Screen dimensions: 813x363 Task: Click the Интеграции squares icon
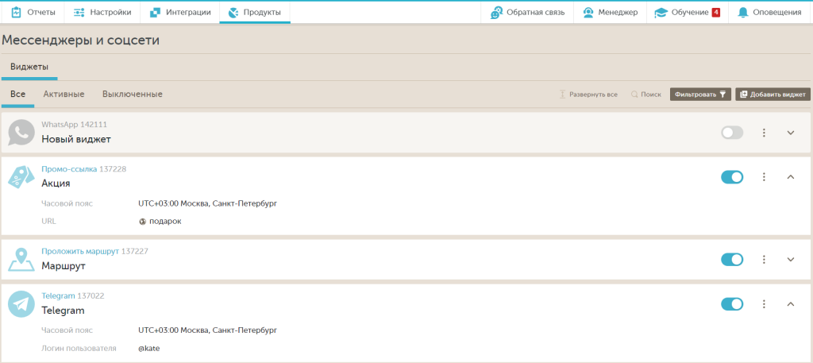point(155,12)
